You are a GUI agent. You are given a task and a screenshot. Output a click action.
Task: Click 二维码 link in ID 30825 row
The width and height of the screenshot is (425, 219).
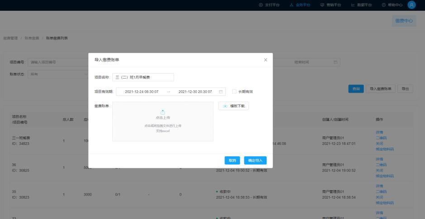[381, 165]
